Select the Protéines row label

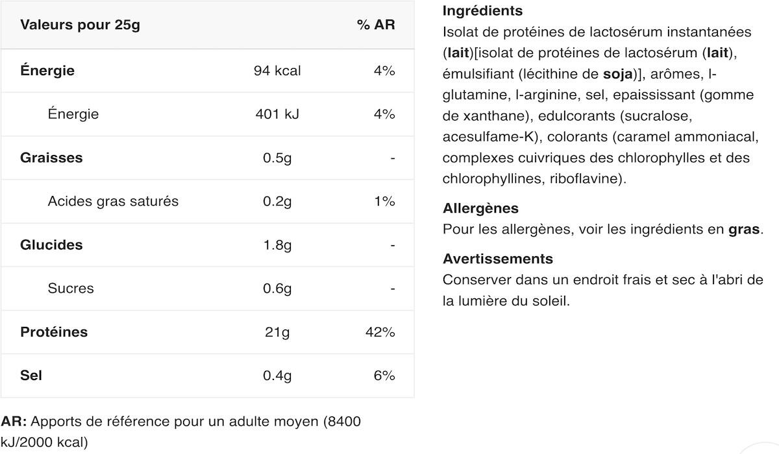pos(54,331)
